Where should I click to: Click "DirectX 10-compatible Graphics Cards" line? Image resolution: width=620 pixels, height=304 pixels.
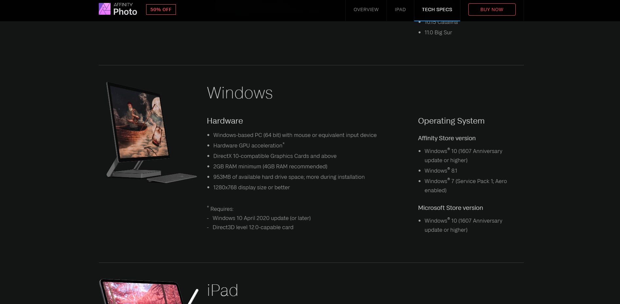pyautogui.click(x=275, y=156)
